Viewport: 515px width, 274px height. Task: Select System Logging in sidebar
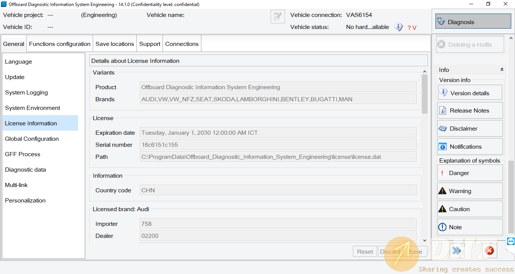click(26, 93)
